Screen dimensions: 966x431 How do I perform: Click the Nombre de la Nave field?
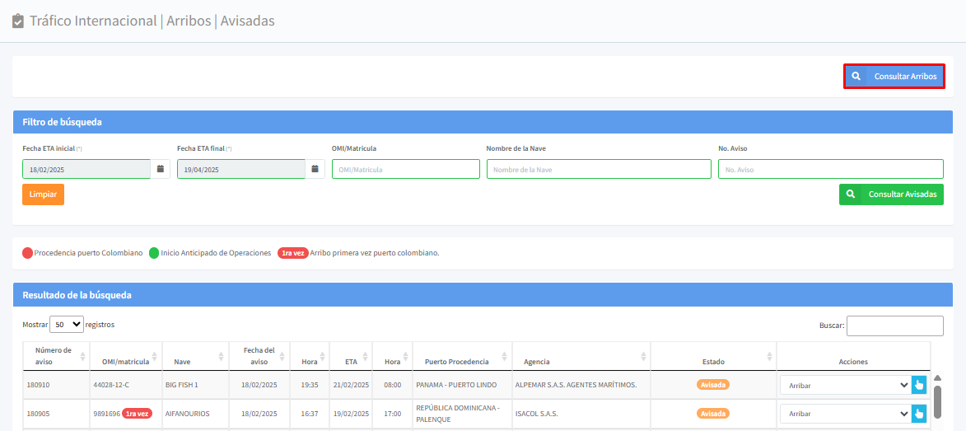[x=599, y=169]
